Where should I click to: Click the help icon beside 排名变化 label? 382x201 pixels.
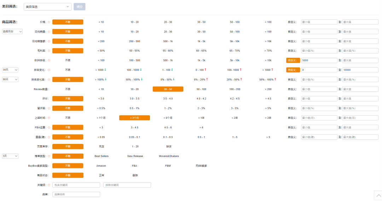coord(49,70)
